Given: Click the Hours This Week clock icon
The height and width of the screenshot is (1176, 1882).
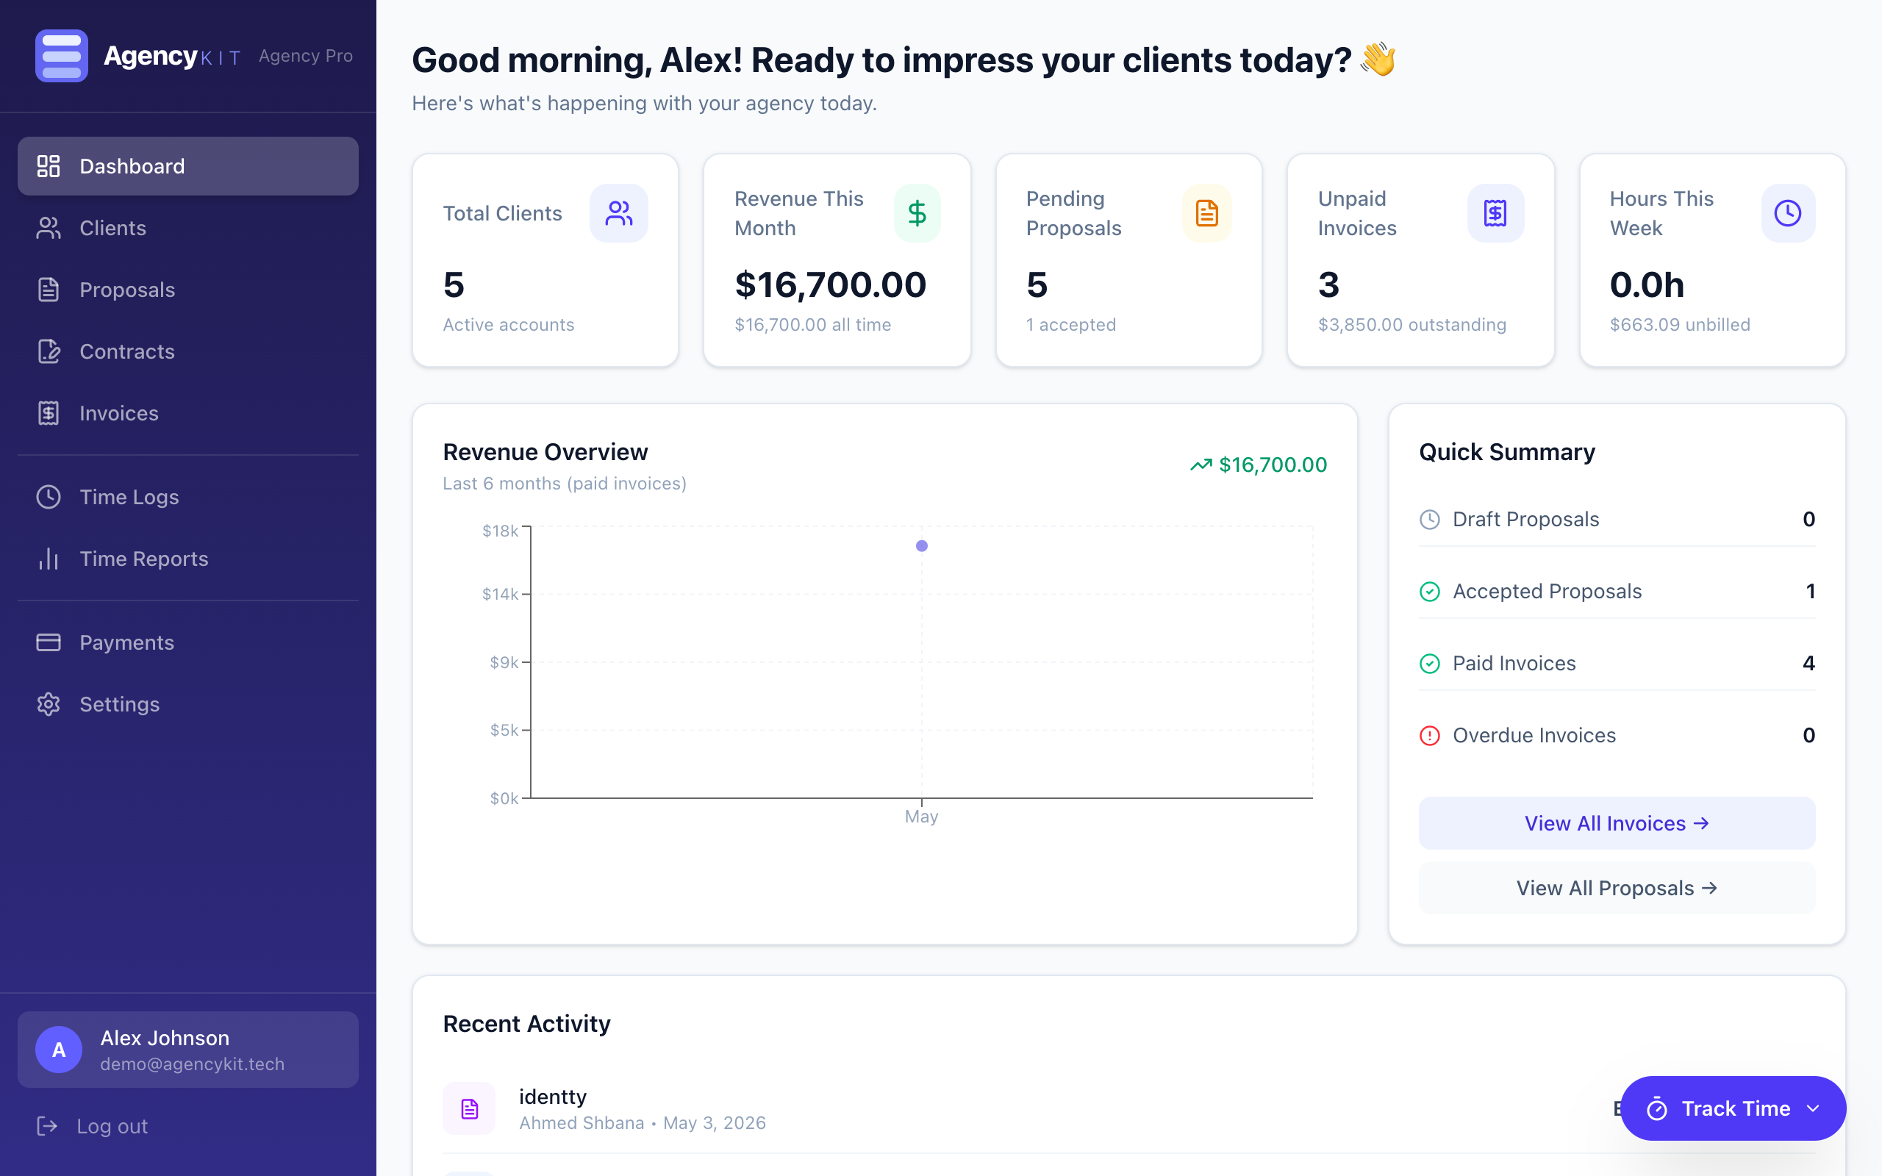Looking at the screenshot, I should click(1788, 213).
